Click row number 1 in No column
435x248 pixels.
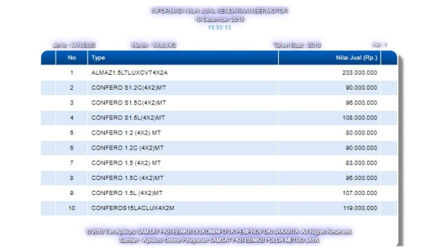tap(72, 73)
